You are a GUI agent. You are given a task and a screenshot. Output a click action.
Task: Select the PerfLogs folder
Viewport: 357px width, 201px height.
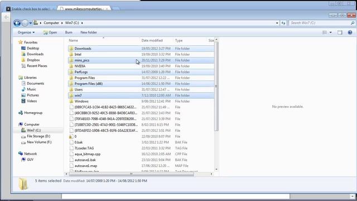point(141,72)
